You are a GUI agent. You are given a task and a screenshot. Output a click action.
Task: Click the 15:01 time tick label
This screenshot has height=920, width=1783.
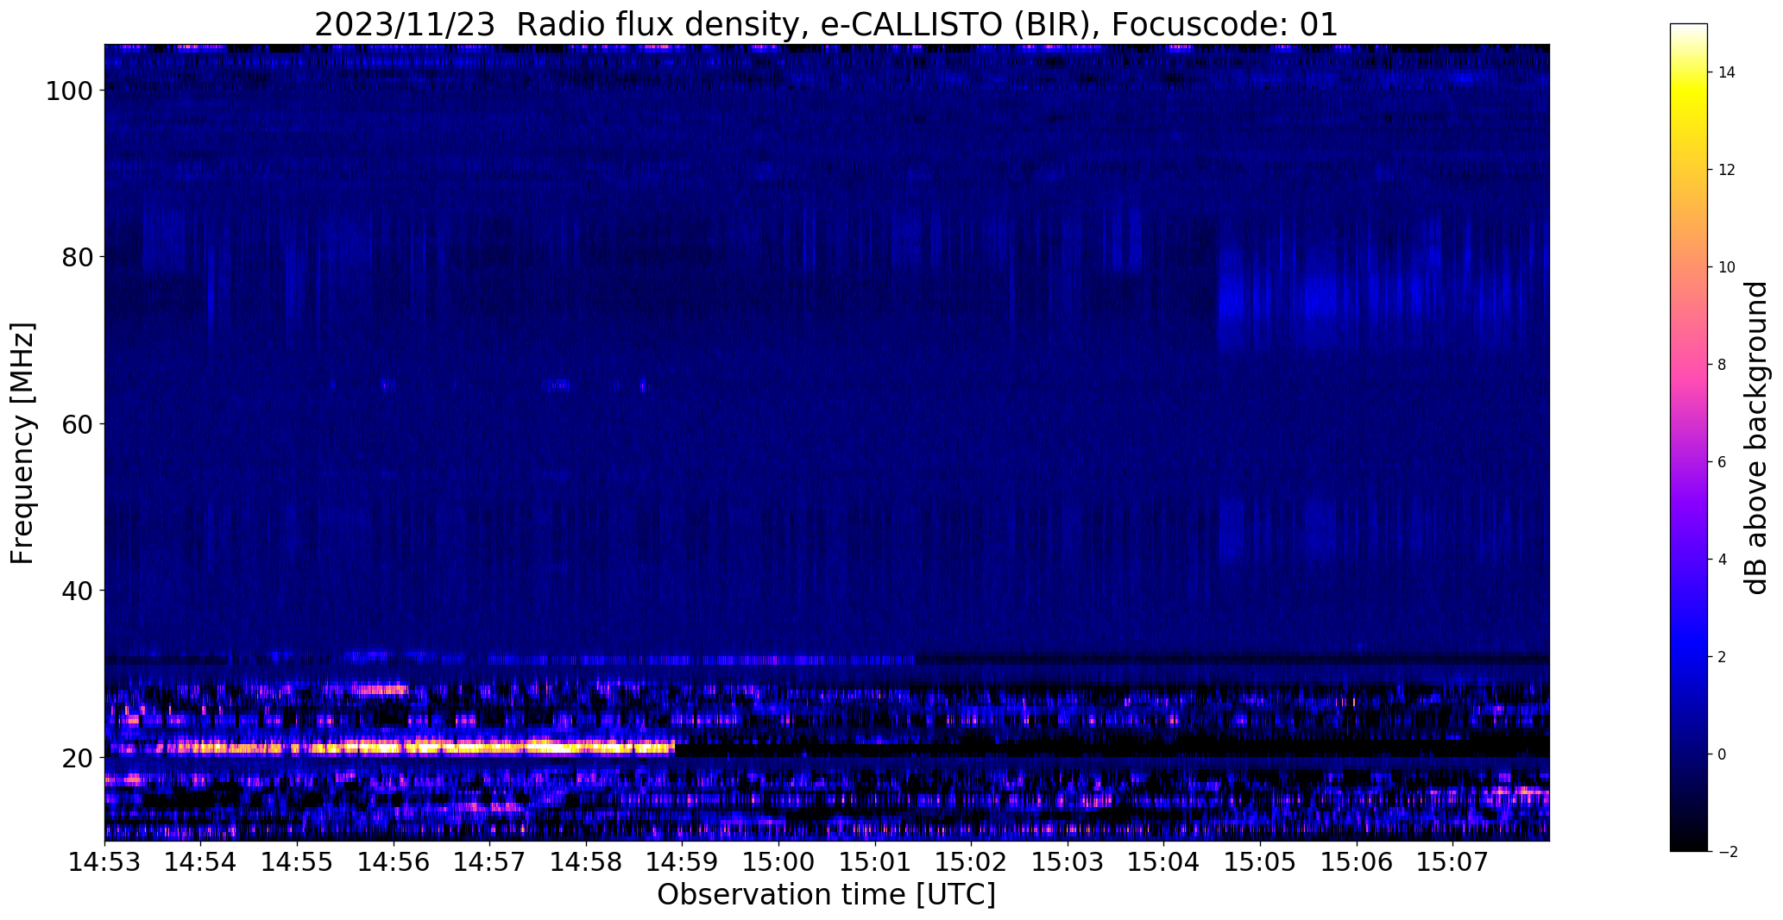pos(875,863)
